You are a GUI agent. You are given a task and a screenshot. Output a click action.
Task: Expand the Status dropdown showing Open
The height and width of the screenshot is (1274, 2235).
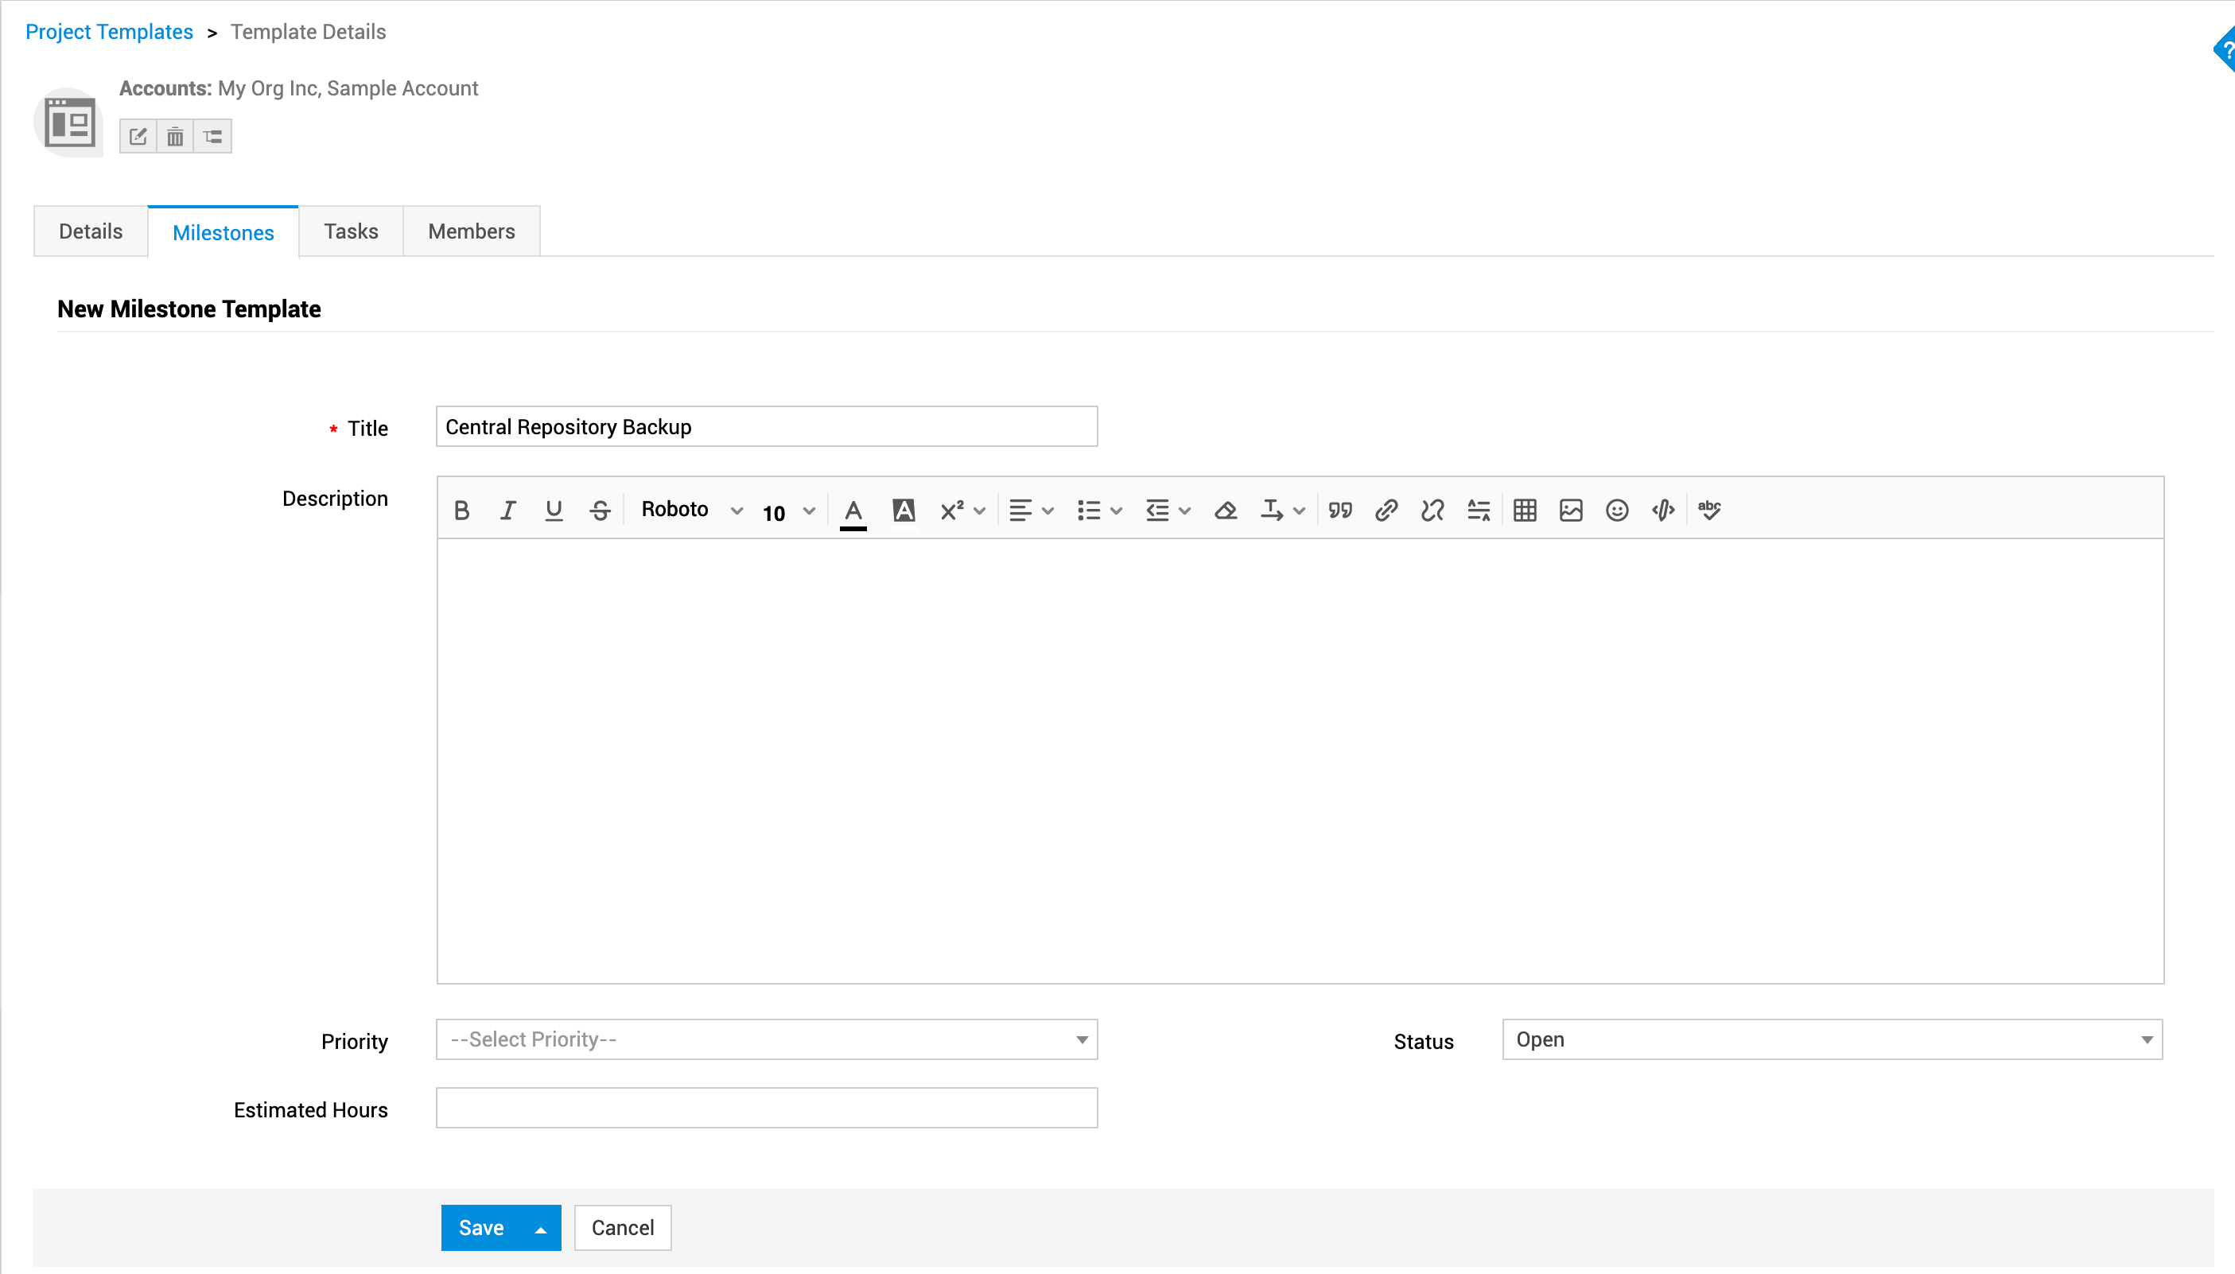pos(1832,1039)
